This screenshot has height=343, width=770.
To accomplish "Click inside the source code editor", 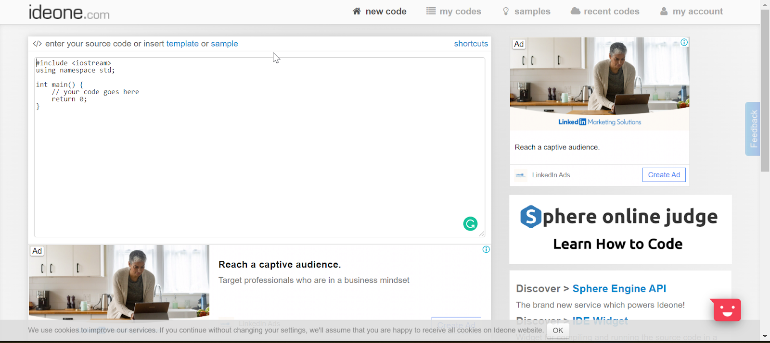I will [x=259, y=147].
